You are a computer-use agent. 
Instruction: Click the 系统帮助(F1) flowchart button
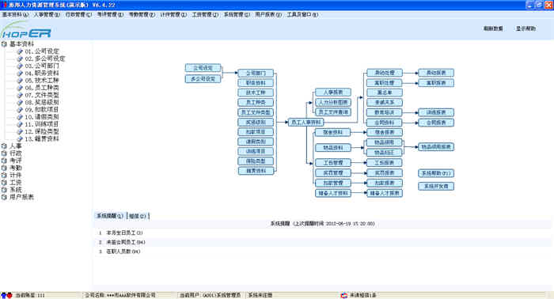click(436, 173)
